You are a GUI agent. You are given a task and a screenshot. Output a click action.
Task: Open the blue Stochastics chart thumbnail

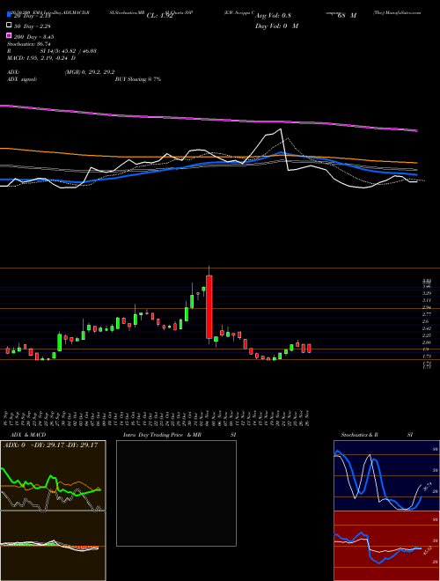(x=386, y=475)
